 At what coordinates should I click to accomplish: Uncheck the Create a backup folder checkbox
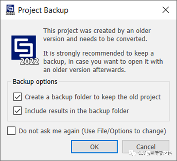pyautogui.click(x=17, y=97)
